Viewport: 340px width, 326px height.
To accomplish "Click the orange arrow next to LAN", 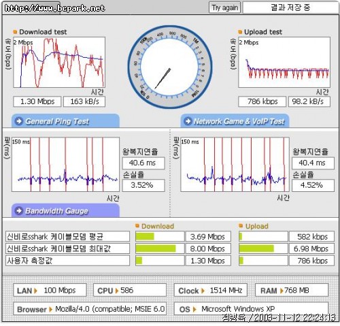I will click(x=35, y=291).
